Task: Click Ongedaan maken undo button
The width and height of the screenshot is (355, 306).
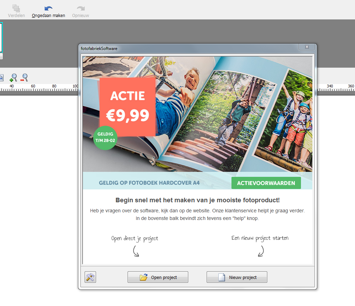Action: point(49,11)
